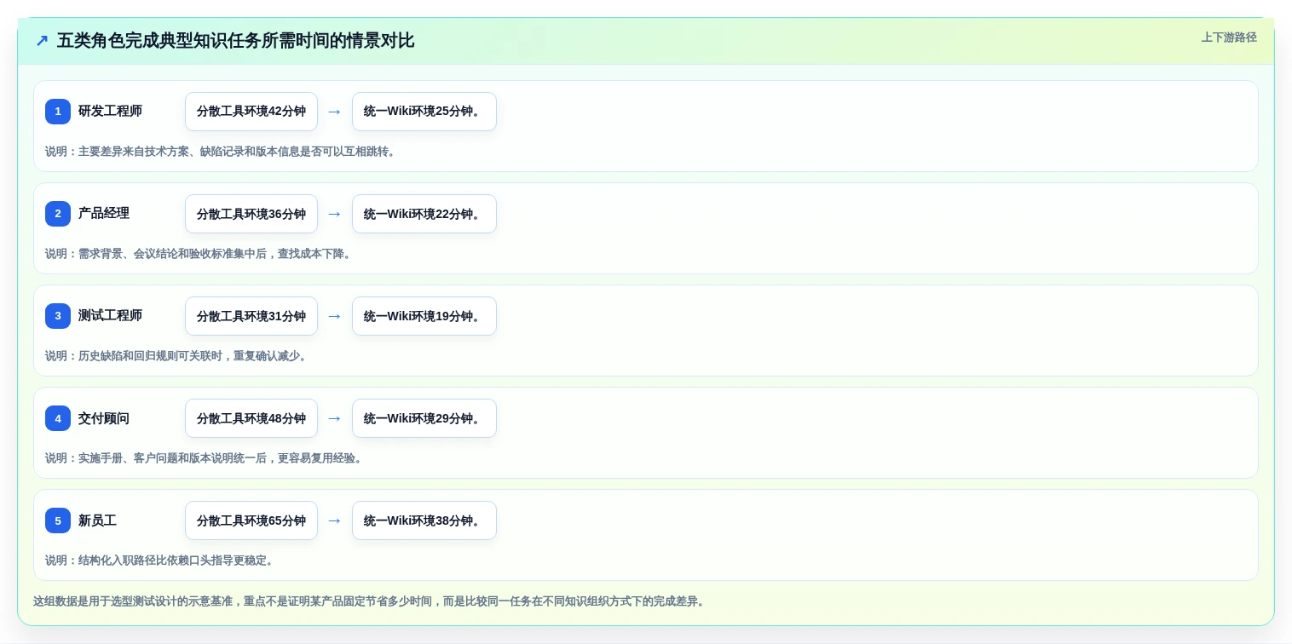The height and width of the screenshot is (644, 1292).
Task: Select the 统一Wiki环境19分钟 box
Action: [x=424, y=316]
